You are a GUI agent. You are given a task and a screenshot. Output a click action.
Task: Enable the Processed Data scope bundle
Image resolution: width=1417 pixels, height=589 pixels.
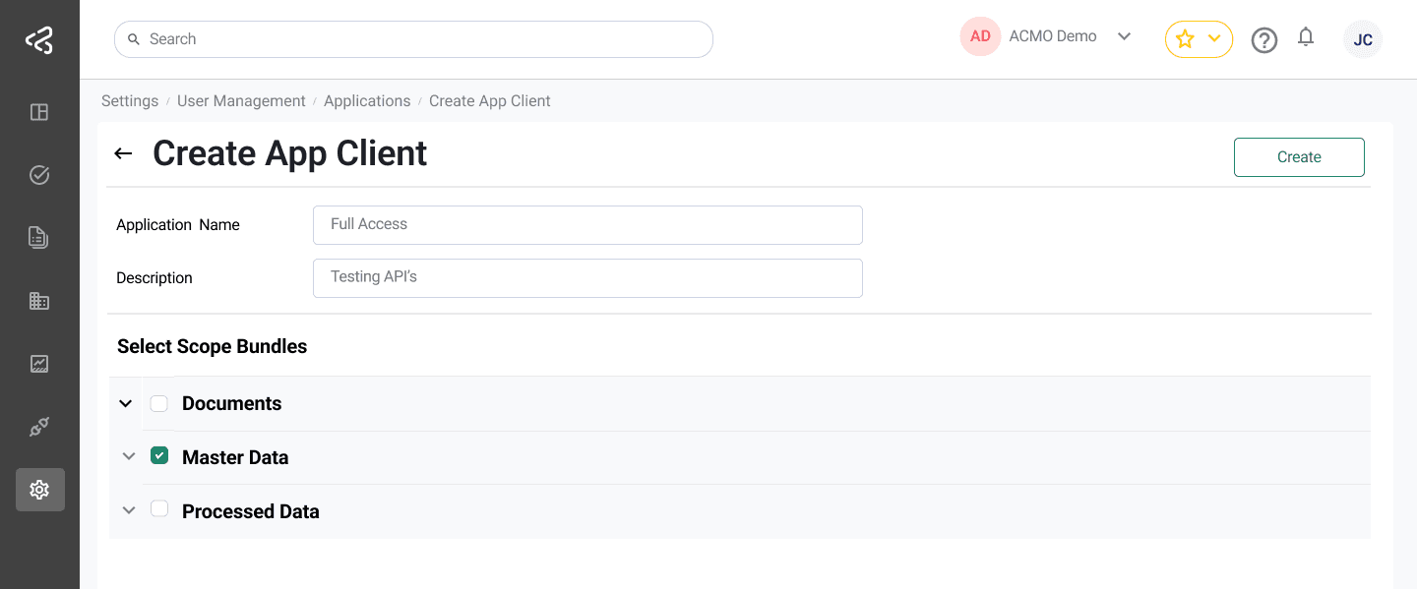click(159, 509)
